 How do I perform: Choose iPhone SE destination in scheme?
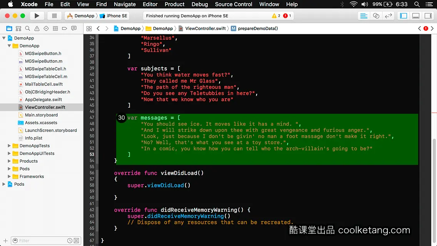113,16
